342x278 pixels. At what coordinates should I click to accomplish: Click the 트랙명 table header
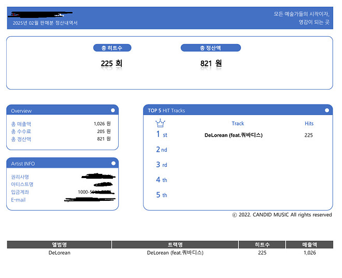pyautogui.click(x=175, y=244)
